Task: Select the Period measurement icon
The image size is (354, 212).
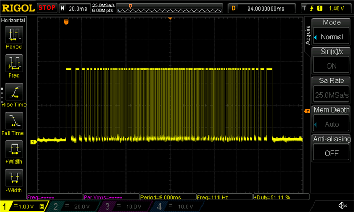Action: coord(14,34)
